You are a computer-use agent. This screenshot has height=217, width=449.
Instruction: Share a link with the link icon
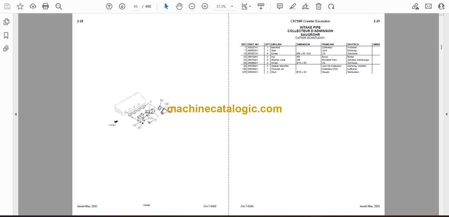(415, 6)
